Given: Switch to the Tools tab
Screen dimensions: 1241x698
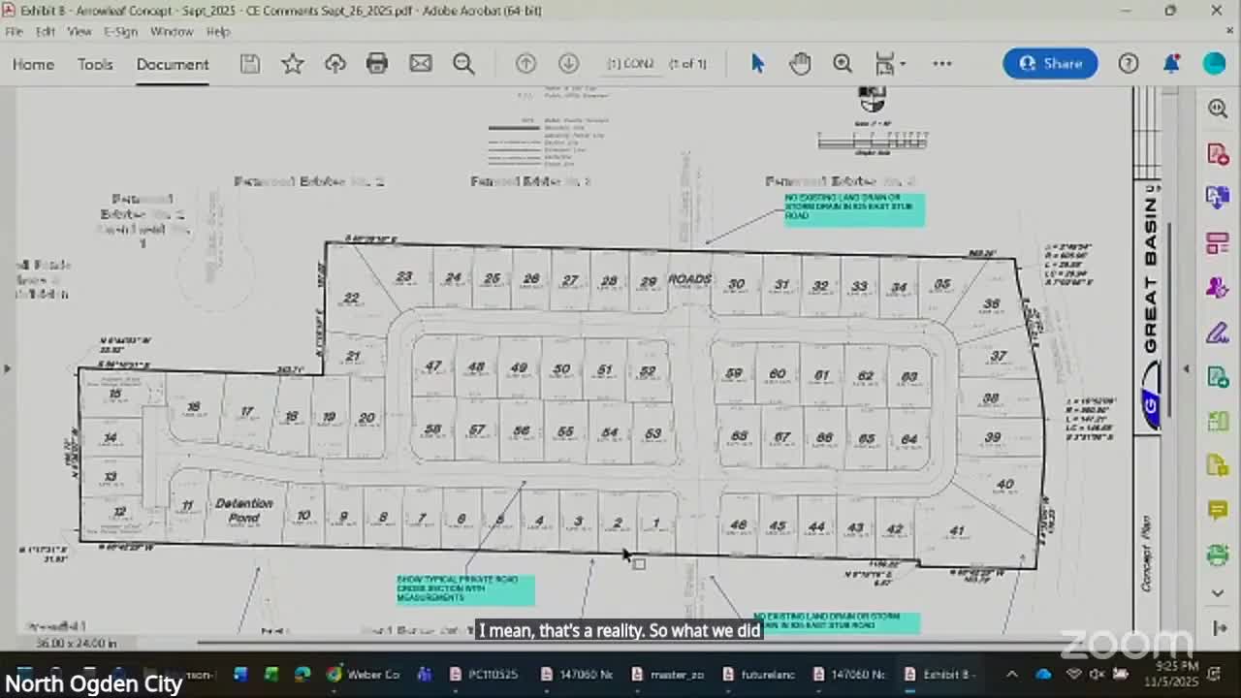Looking at the screenshot, I should [95, 64].
